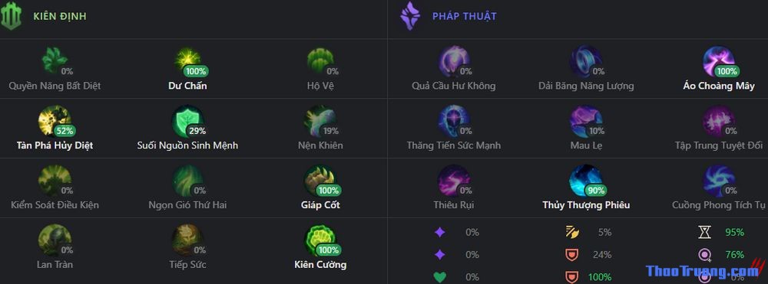This screenshot has width=768, height=284.
Task: Select the Nện Khiên rune icon
Action: point(320,121)
